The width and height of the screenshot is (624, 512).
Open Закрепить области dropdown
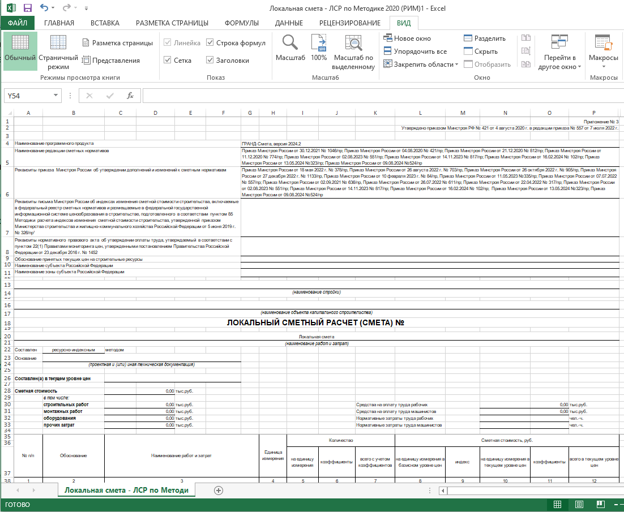[421, 64]
